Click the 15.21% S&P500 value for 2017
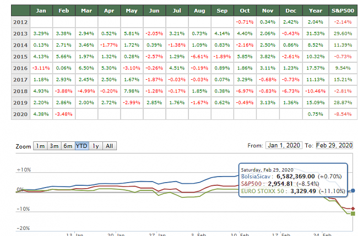Screen dimensions: 358x236 (343, 80)
